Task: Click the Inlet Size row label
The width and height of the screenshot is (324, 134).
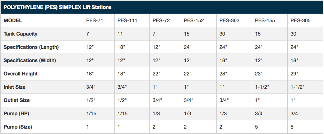Action: point(14,87)
